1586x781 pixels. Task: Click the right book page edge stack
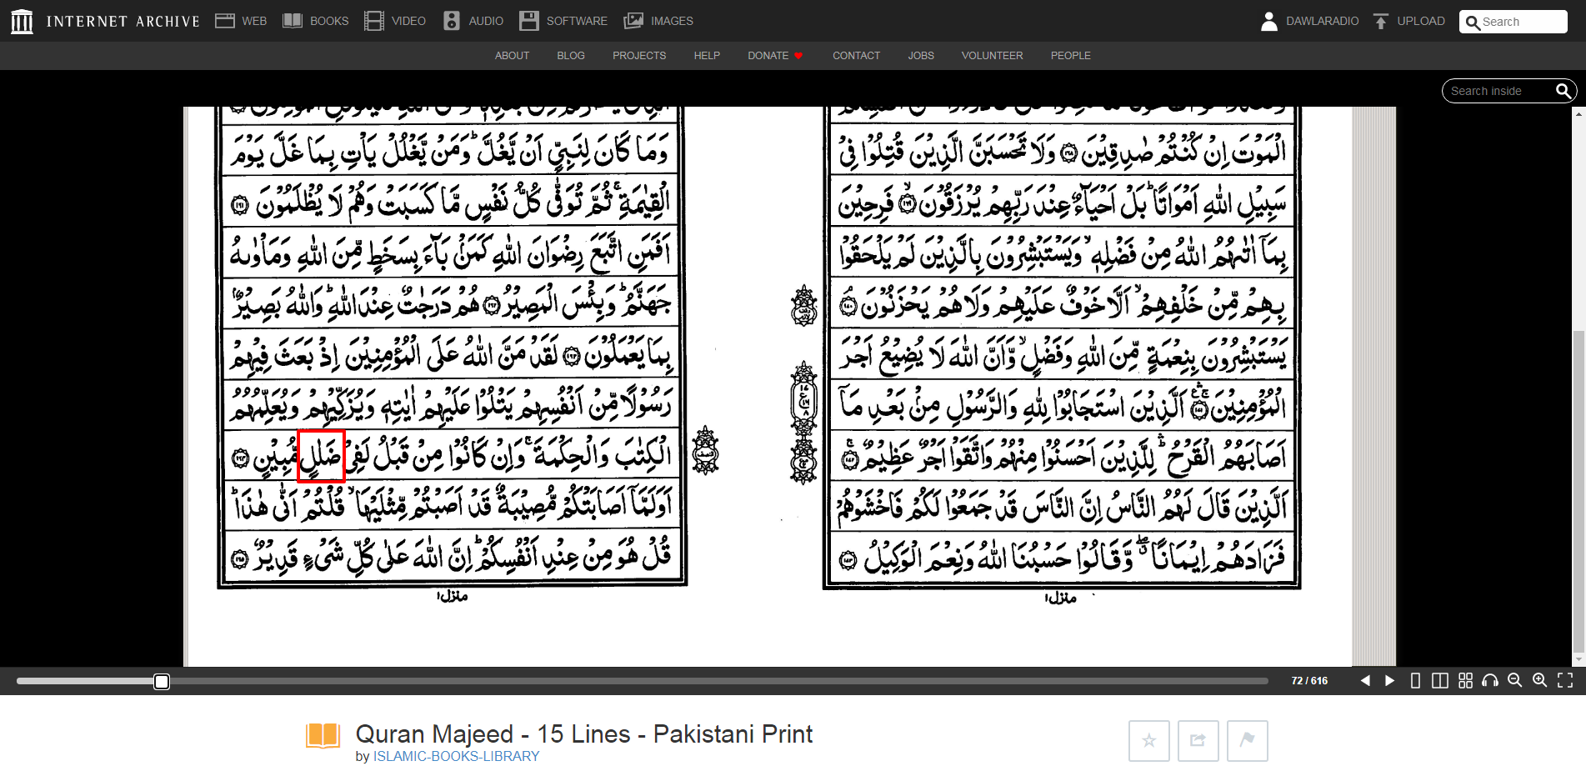[1373, 386]
